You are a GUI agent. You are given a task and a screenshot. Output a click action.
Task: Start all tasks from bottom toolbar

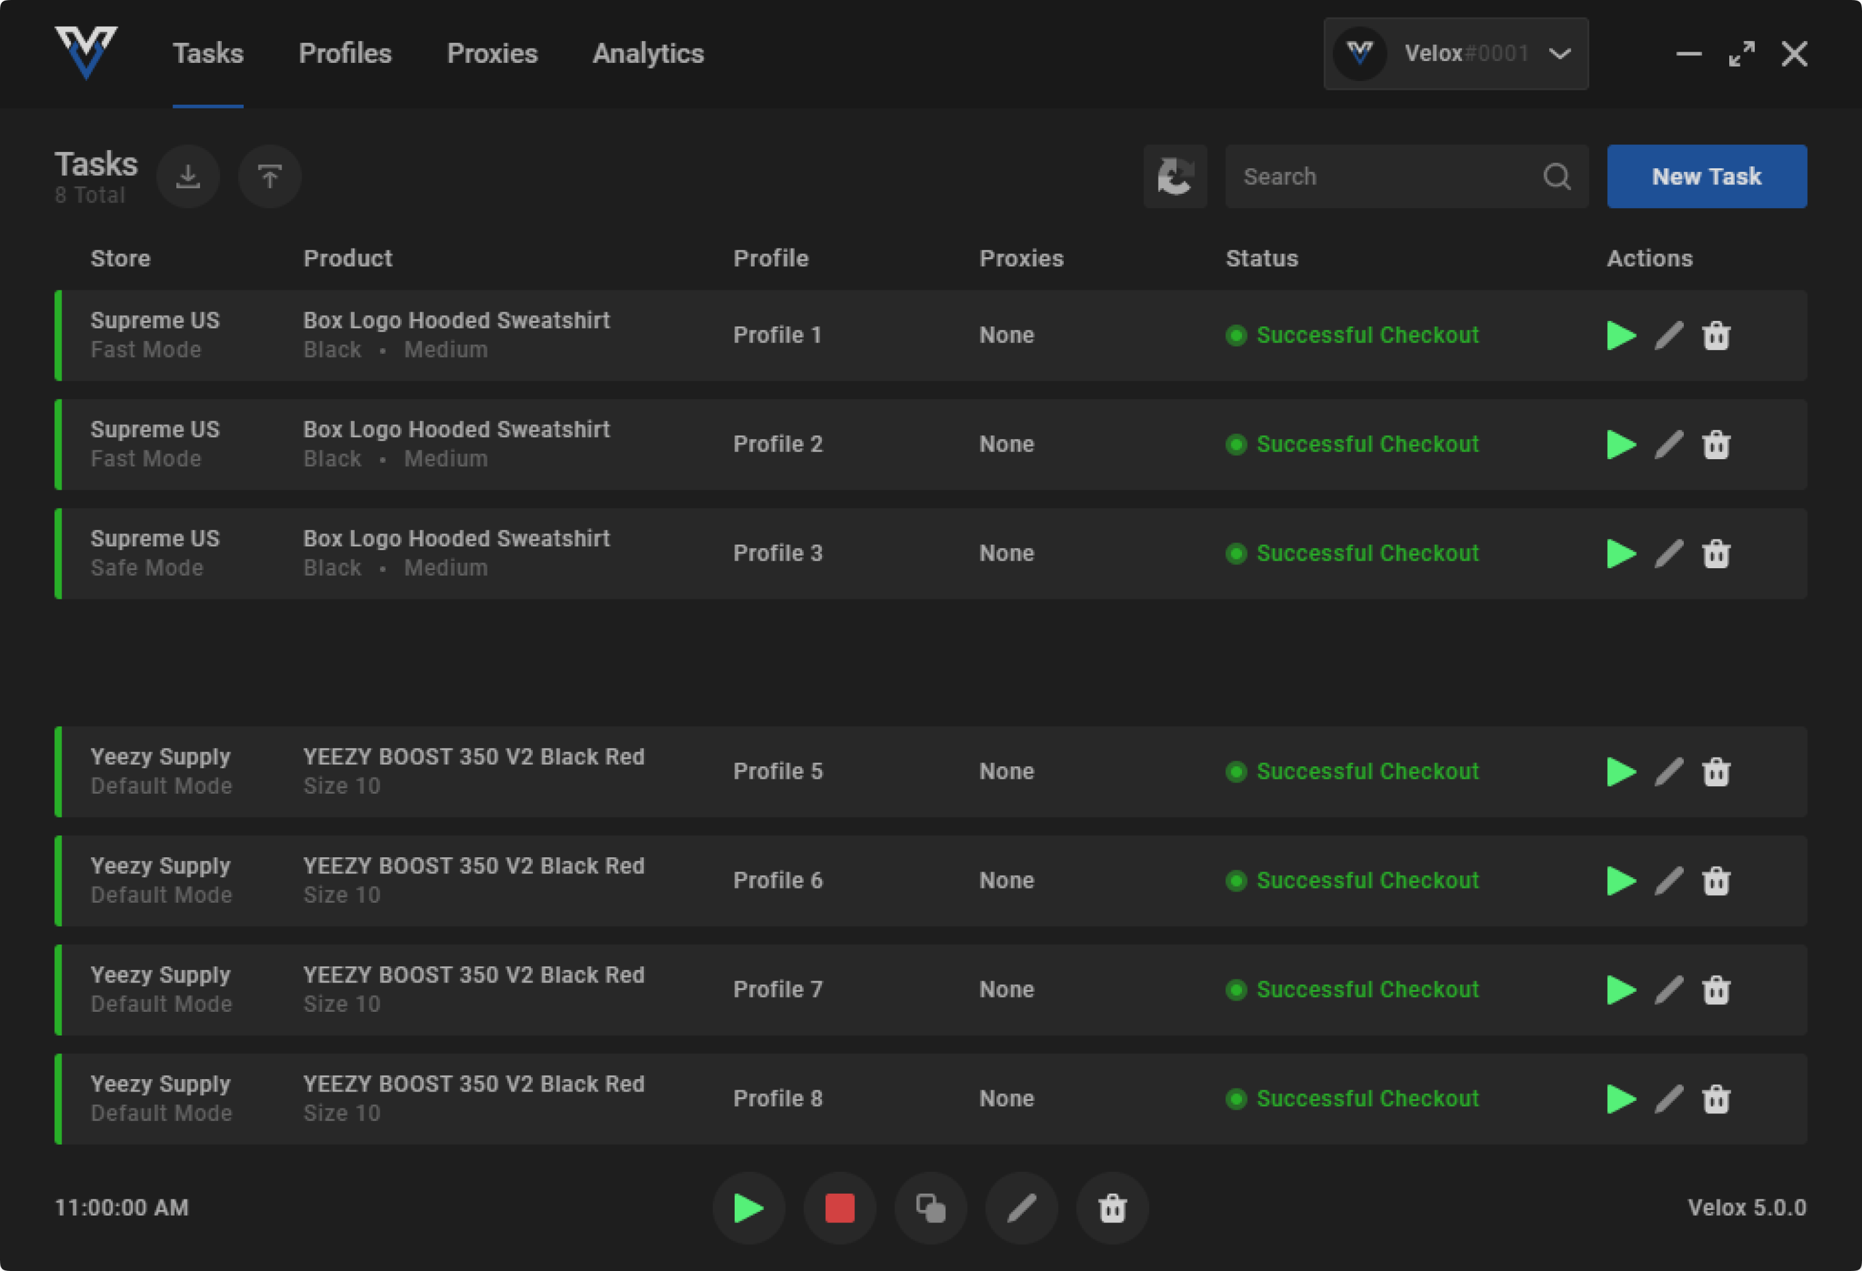[x=749, y=1207]
